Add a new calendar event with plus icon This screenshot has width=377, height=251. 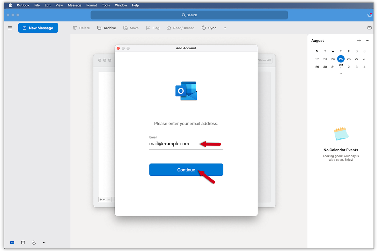(359, 40)
